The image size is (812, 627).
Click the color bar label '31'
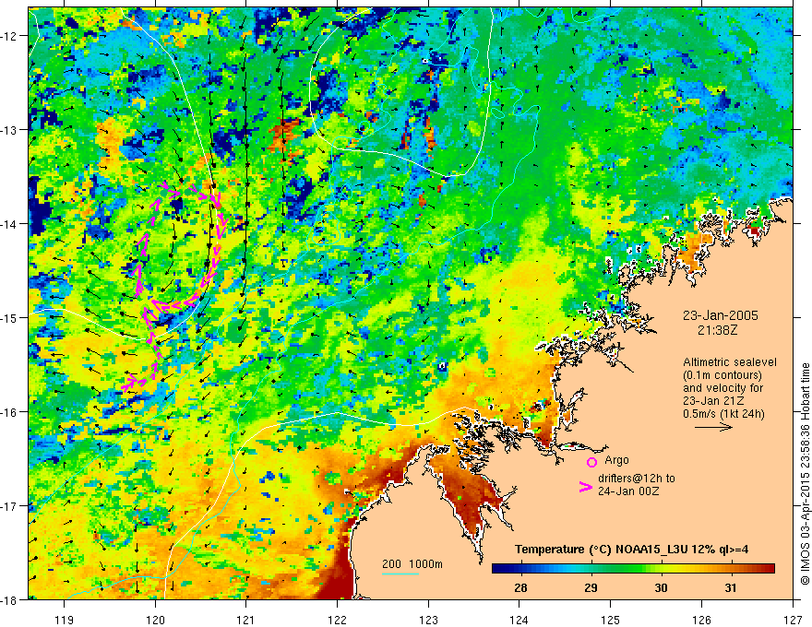(x=730, y=588)
